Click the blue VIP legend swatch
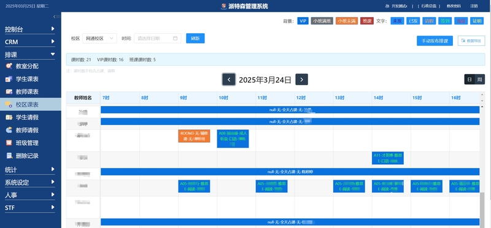This screenshot has height=228, width=491. tap(303, 21)
